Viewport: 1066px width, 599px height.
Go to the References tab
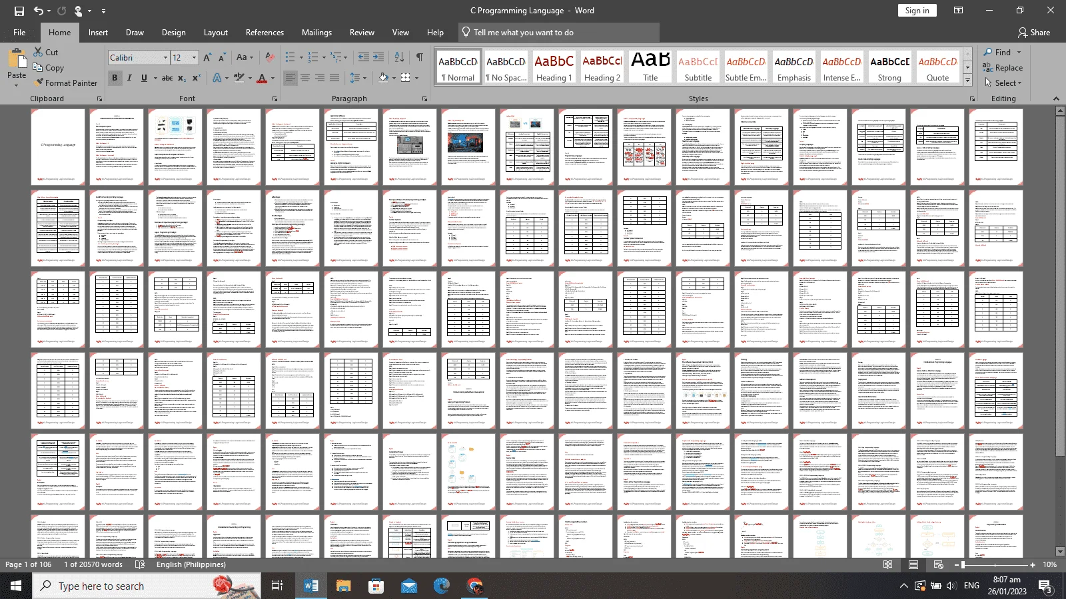click(x=265, y=32)
